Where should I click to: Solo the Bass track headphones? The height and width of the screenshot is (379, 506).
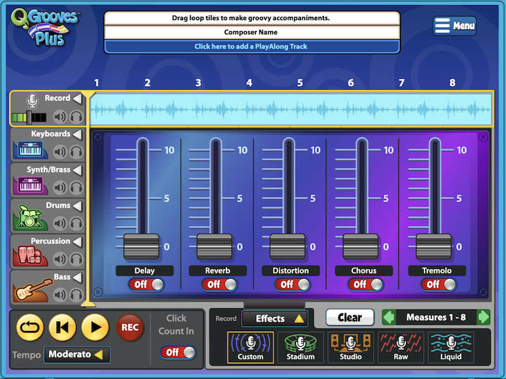[77, 295]
